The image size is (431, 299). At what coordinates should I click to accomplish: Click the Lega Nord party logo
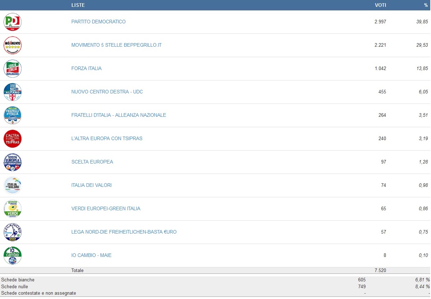pyautogui.click(x=13, y=232)
